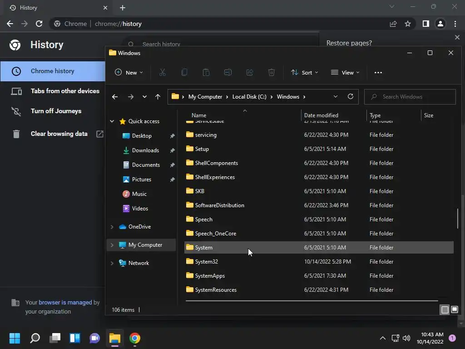465x349 pixels.
Task: Open Windows Start menu
Action: 15,338
